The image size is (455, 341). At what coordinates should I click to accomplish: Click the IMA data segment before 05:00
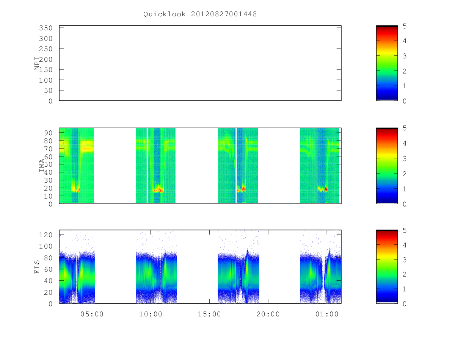(x=76, y=166)
